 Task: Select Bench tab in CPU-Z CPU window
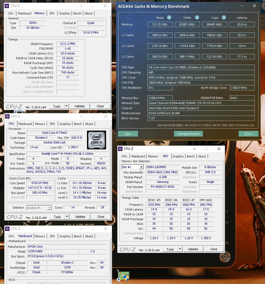(x=78, y=124)
